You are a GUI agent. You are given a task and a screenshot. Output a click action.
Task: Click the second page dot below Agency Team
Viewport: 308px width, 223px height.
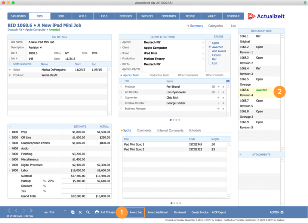[174, 120]
